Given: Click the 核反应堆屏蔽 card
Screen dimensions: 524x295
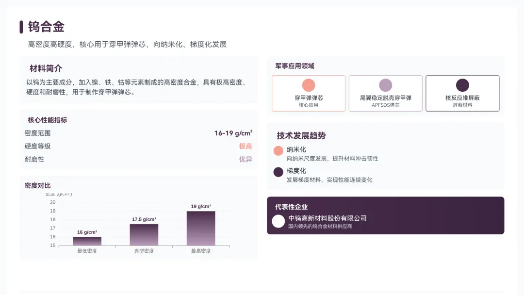Looking at the screenshot, I should 462,93.
